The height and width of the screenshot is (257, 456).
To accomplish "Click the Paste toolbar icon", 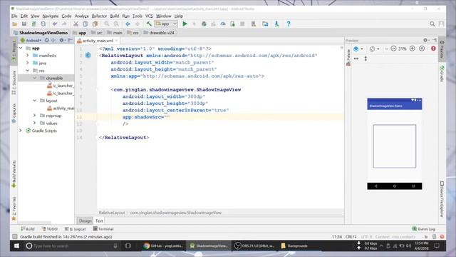I will (x=95, y=24).
